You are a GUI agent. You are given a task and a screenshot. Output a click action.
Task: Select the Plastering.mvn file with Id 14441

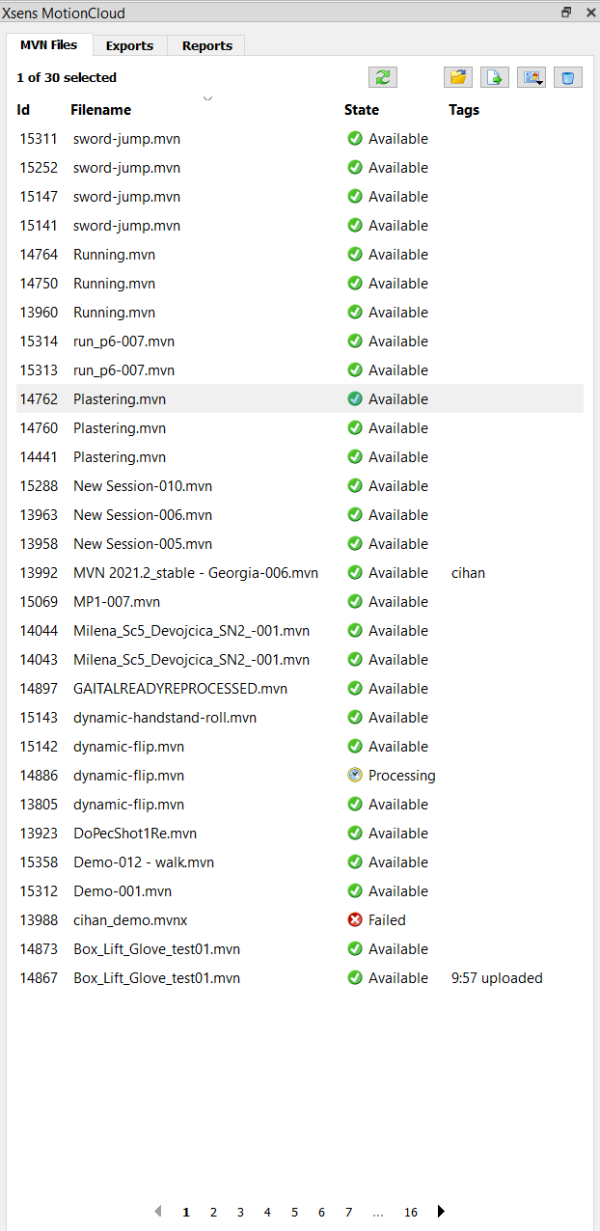click(x=119, y=456)
